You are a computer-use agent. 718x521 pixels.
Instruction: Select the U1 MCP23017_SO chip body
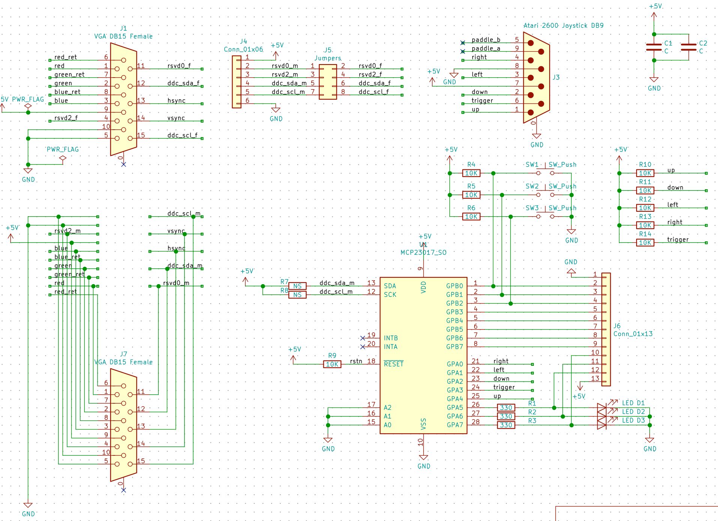pos(424,355)
